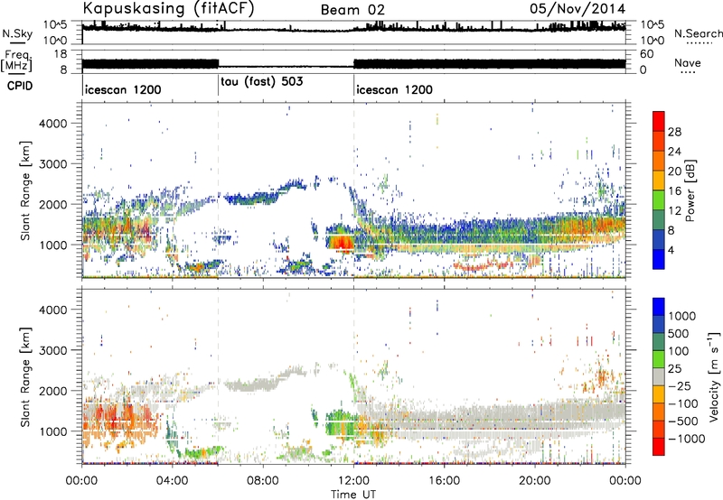This screenshot has height=500, width=723.
Task: Click the '20:00' time tick label
Action: pyautogui.click(x=534, y=481)
